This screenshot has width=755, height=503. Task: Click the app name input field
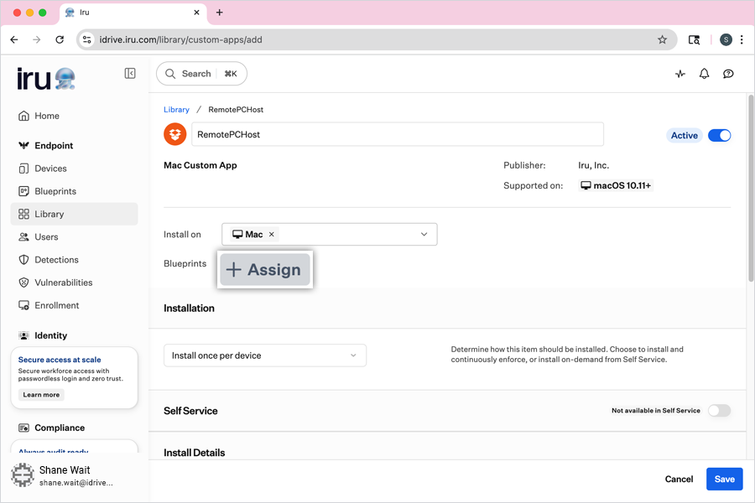(x=397, y=134)
